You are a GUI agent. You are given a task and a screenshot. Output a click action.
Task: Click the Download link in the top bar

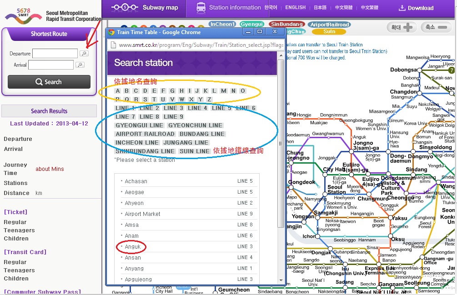pyautogui.click(x=416, y=8)
